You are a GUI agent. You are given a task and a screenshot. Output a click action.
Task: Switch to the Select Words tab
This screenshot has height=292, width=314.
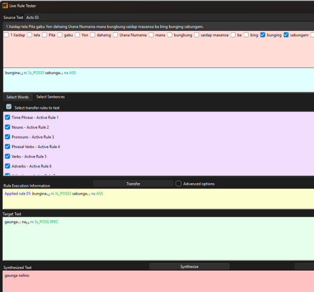[x=17, y=97]
